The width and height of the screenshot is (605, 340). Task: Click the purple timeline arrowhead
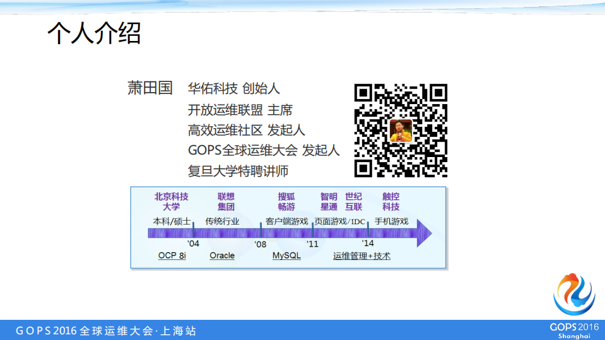425,233
